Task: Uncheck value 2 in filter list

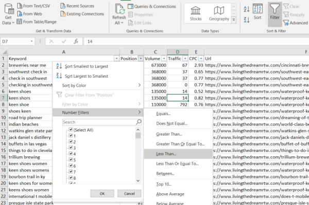Action: 71,141
